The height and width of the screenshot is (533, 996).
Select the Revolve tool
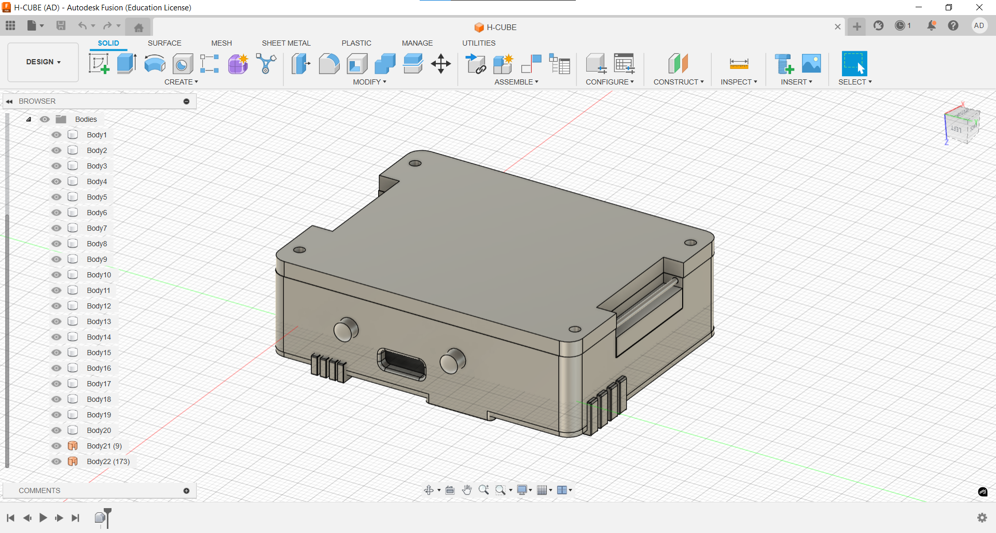[x=155, y=64]
